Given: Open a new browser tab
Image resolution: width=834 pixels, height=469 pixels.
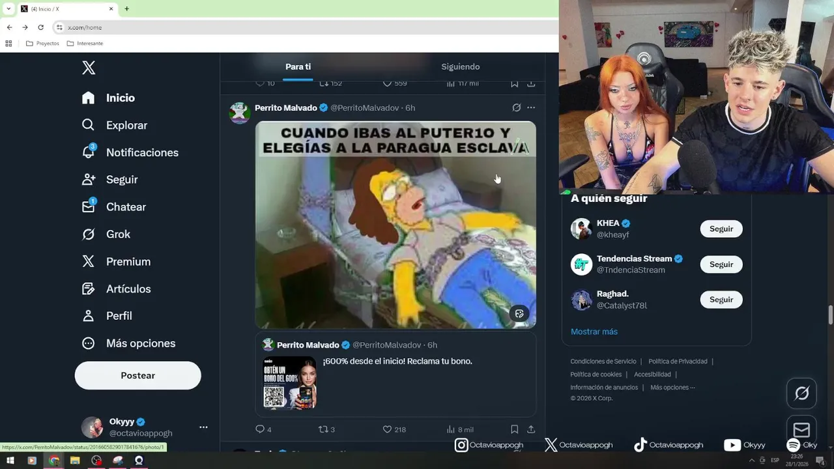Looking at the screenshot, I should pos(126,8).
